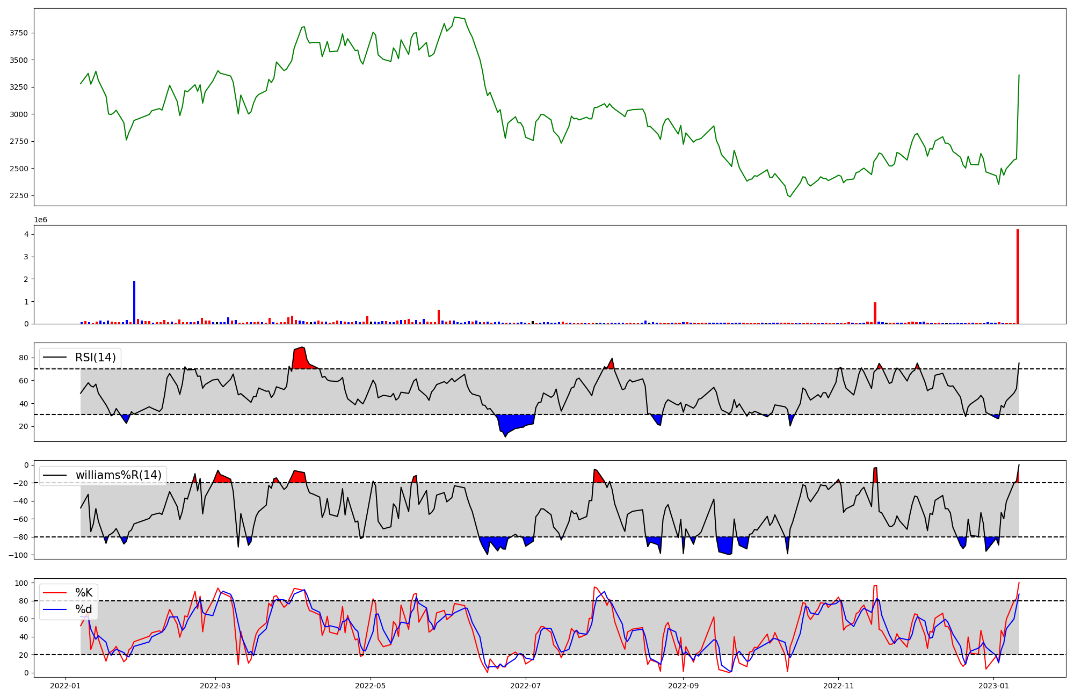Viewport: 1074px width, 698px height.
Task: Click the largest red overbought RSI region
Action: [x=301, y=359]
